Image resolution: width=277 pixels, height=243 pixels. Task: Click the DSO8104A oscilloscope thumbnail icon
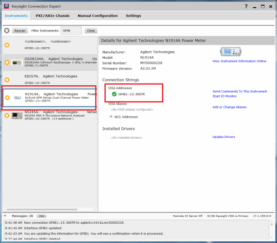tap(17, 62)
